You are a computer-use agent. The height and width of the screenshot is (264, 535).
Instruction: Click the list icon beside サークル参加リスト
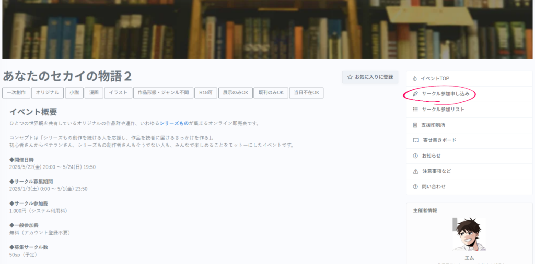[415, 110]
